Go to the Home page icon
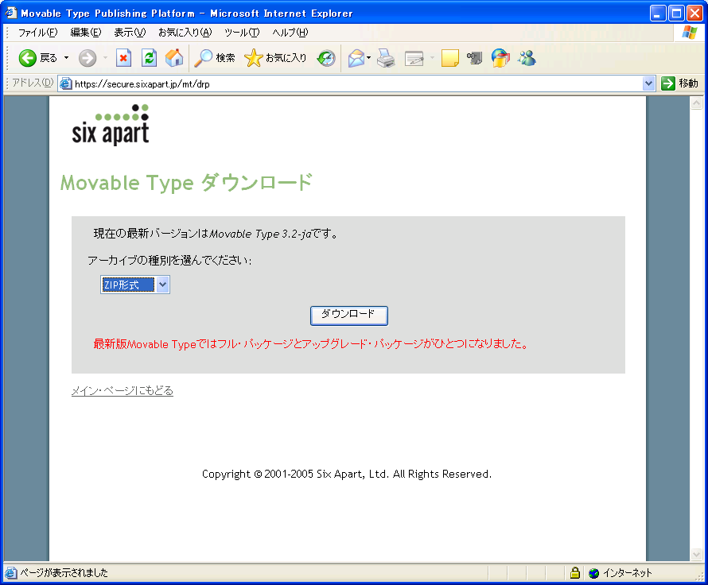This screenshot has height=585, width=708. pos(174,58)
